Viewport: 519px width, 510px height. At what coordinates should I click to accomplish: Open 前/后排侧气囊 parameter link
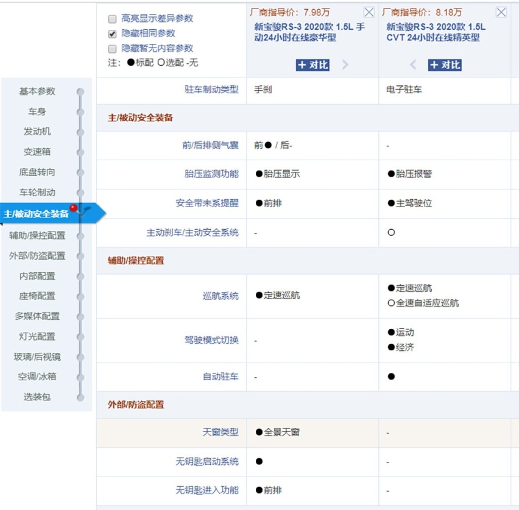(x=211, y=145)
